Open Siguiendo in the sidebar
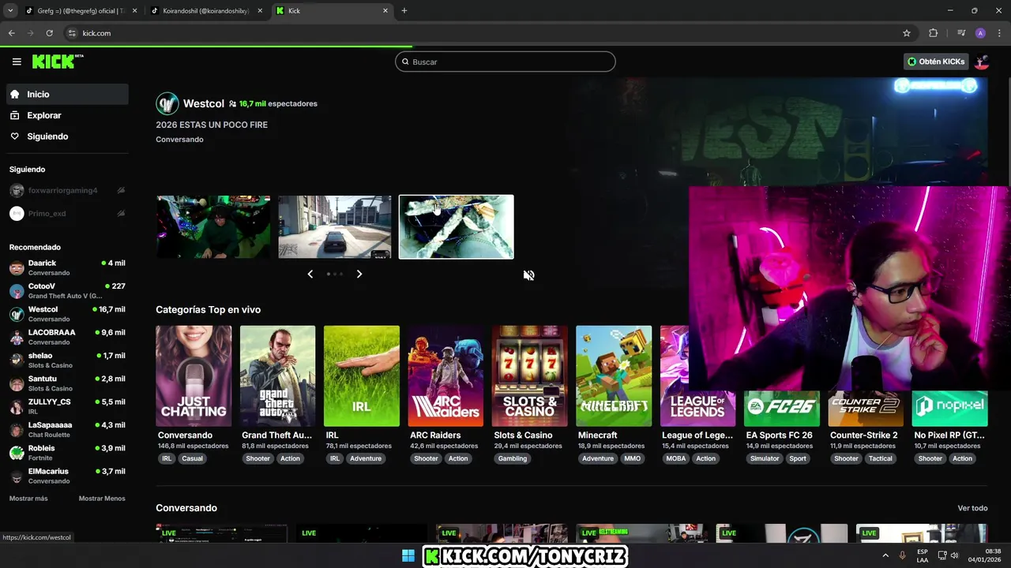1011x568 pixels. tap(67, 136)
